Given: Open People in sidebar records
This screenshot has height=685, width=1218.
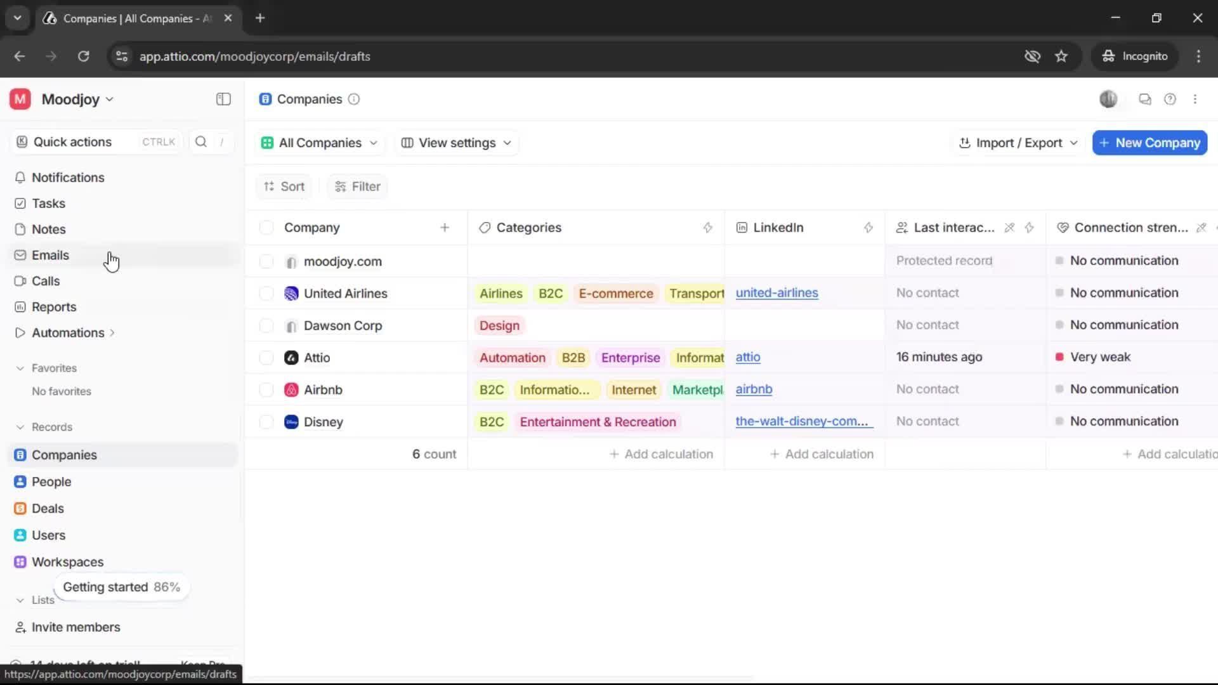Looking at the screenshot, I should 51,482.
